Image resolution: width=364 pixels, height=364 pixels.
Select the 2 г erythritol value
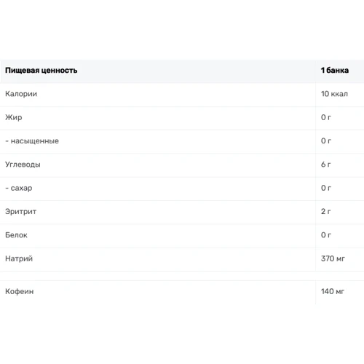pos(326,212)
